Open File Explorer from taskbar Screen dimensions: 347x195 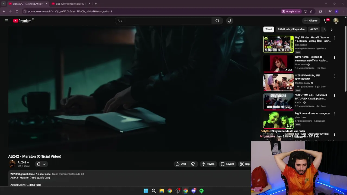tap(162, 191)
